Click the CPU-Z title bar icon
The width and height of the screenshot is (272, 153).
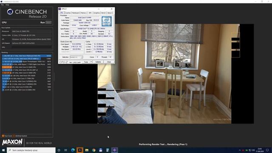click(59, 9)
